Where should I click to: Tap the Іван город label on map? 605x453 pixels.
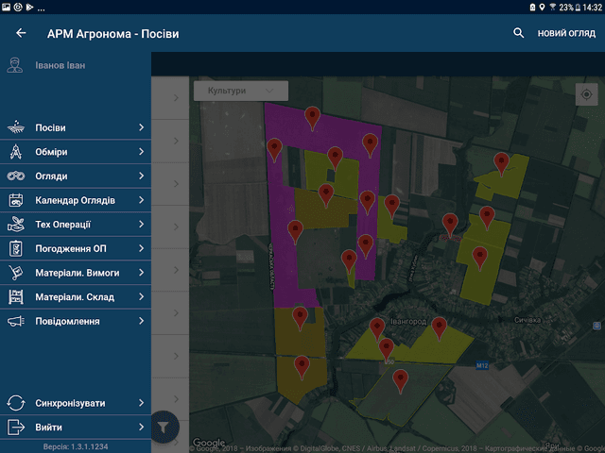coord(408,322)
